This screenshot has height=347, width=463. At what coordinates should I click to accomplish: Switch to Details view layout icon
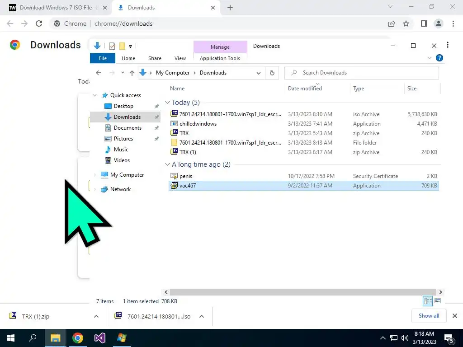pos(428,301)
